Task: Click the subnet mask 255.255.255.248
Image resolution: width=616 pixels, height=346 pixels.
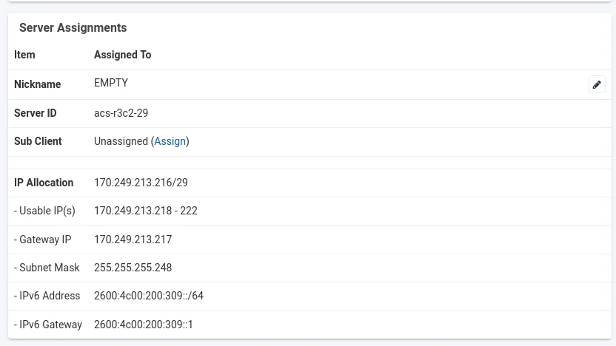Action: tap(133, 268)
